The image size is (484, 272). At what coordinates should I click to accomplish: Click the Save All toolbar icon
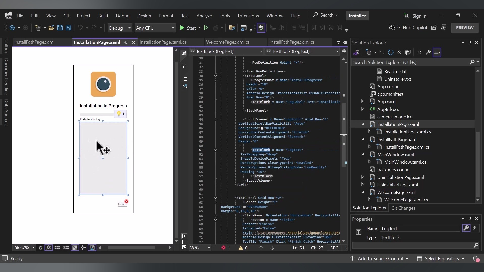click(x=69, y=28)
